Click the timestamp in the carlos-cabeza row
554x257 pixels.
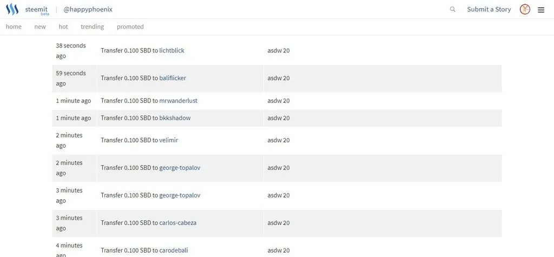pos(69,223)
